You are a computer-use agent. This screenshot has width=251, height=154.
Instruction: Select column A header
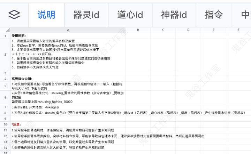pos(68,30)
